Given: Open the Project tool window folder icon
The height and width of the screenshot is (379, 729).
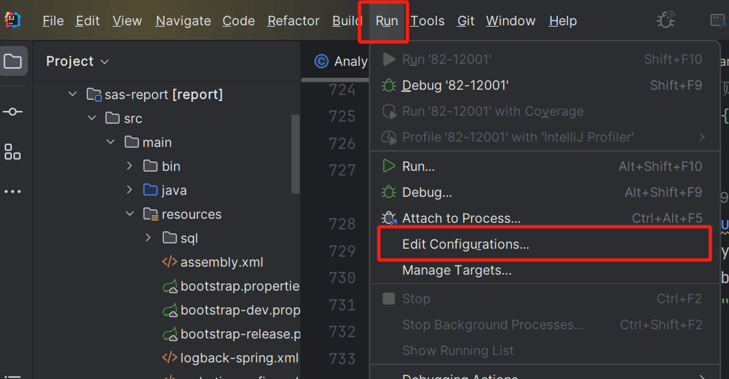Looking at the screenshot, I should [x=13, y=61].
